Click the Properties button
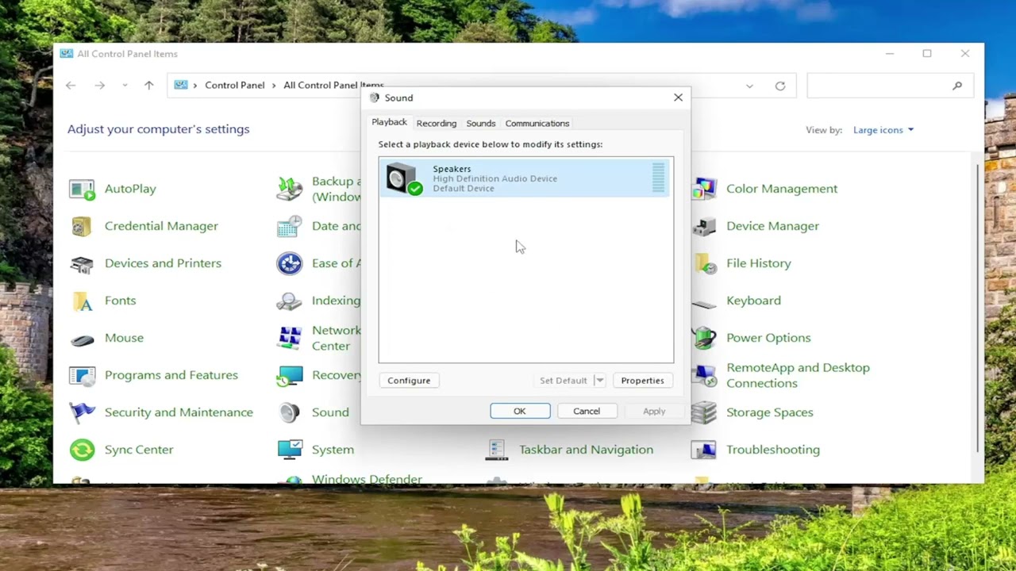 click(x=642, y=381)
